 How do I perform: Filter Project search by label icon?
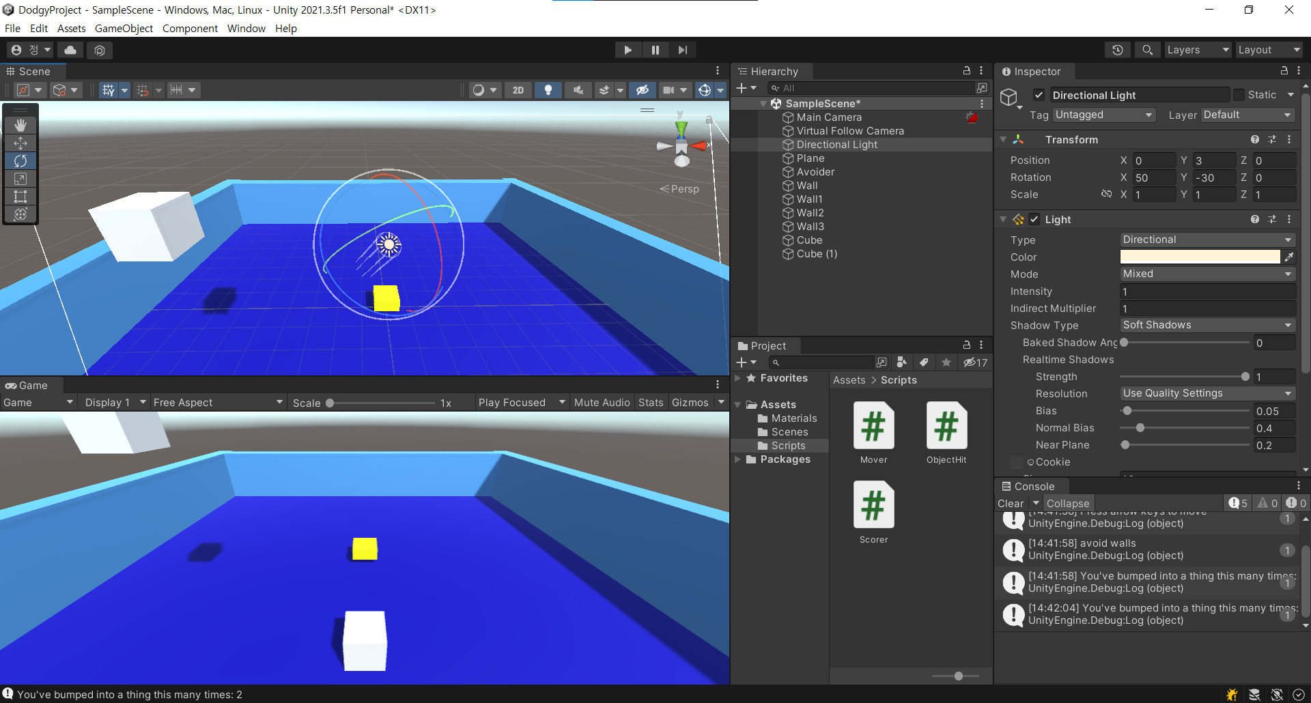tap(924, 362)
